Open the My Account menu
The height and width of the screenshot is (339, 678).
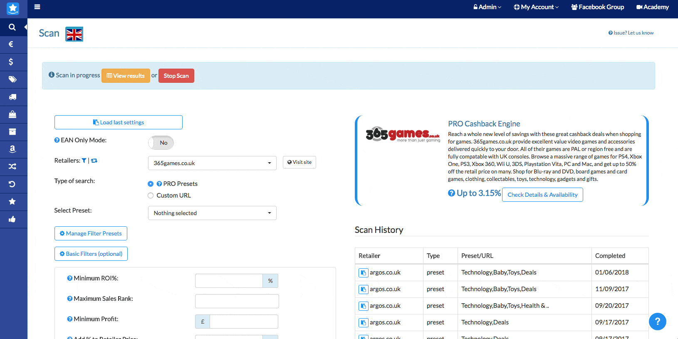[x=536, y=7]
